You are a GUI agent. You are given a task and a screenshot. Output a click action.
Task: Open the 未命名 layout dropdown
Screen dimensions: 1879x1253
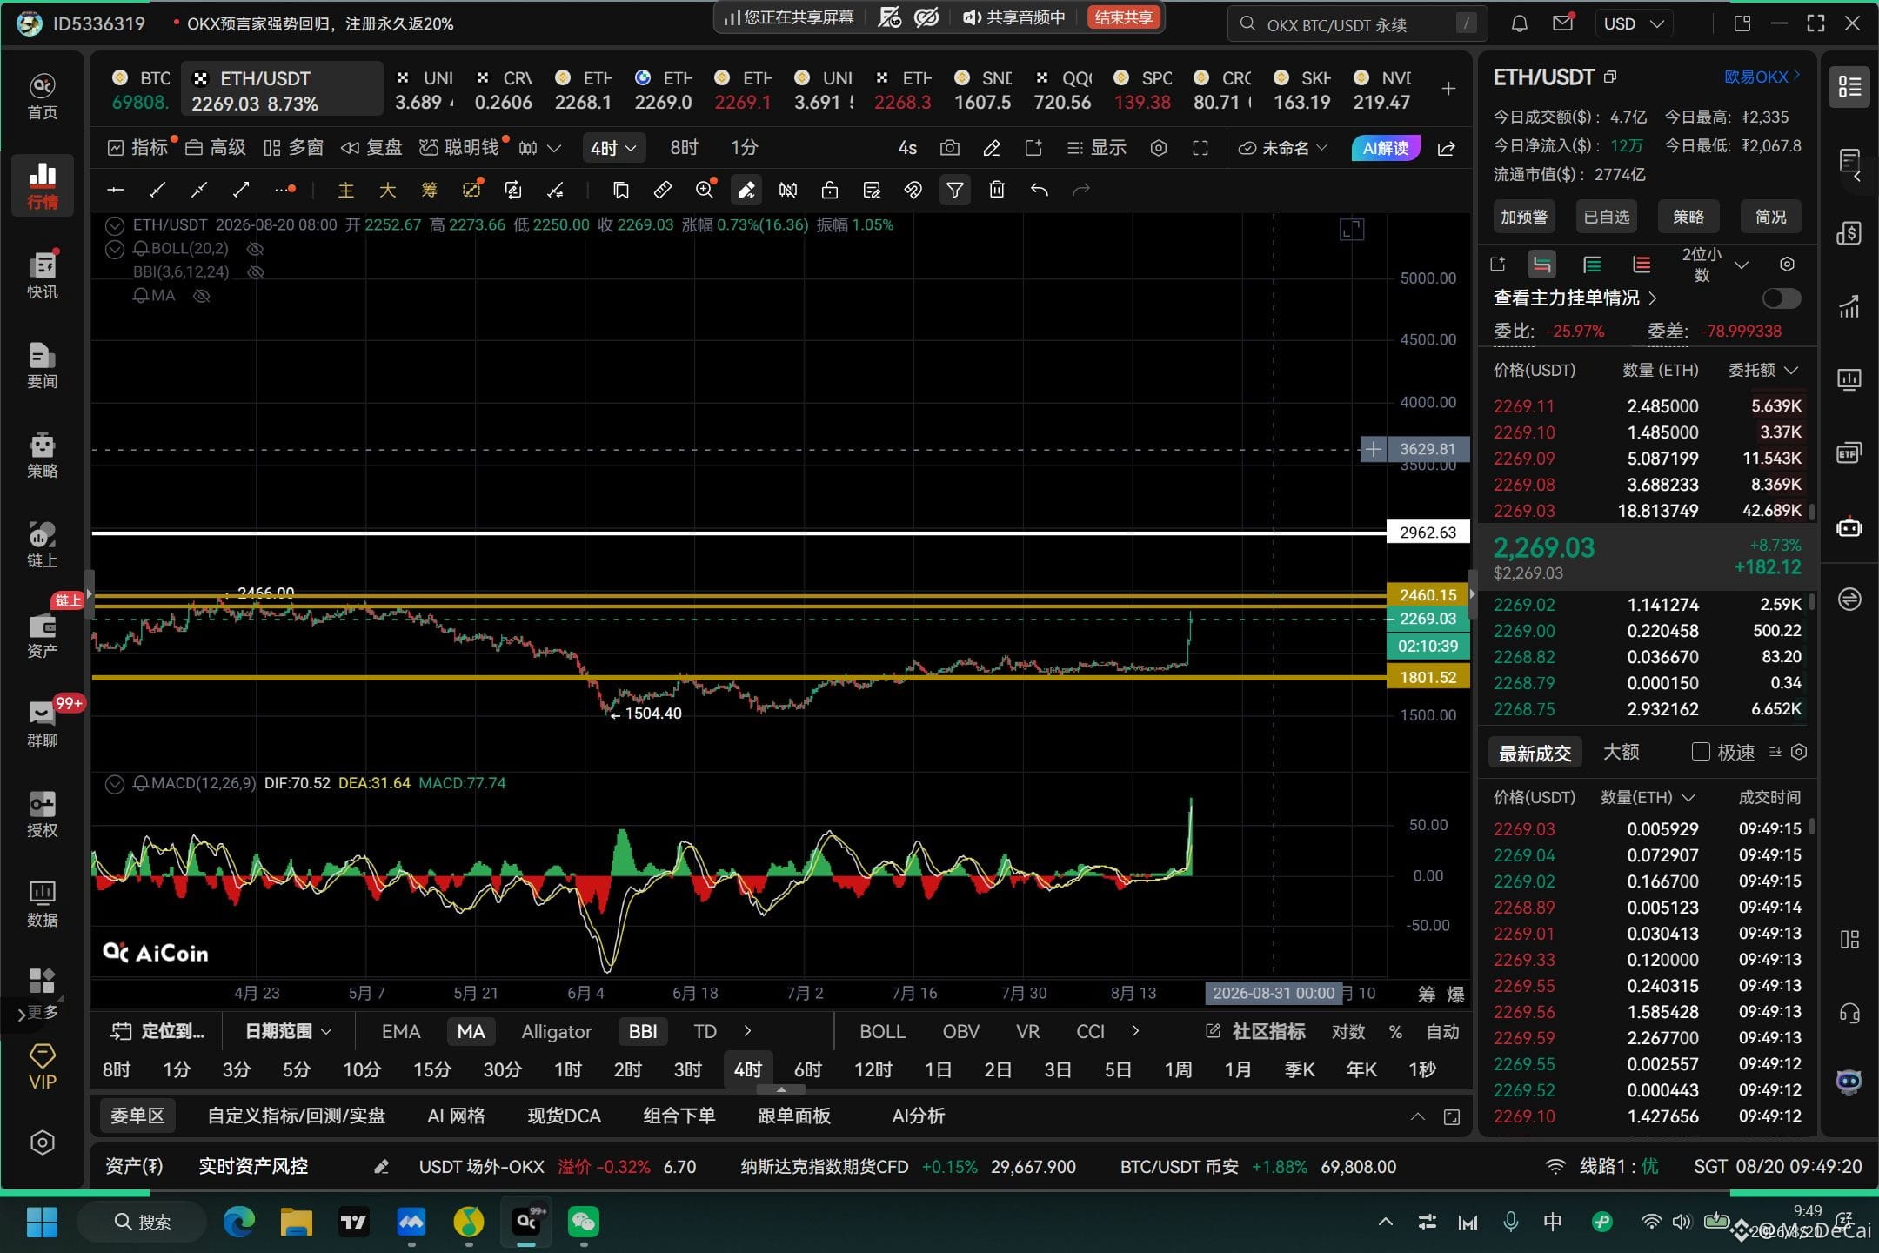click(1283, 148)
